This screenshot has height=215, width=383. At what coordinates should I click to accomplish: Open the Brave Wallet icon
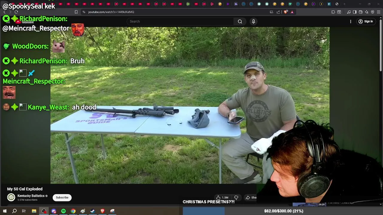(x=361, y=12)
